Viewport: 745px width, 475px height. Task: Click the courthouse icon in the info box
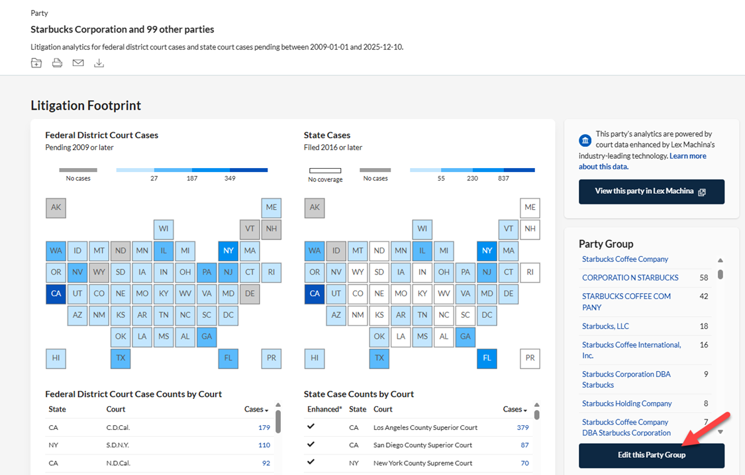[585, 140]
